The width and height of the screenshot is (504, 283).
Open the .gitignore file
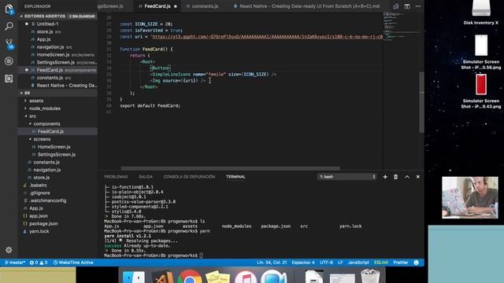point(39,193)
